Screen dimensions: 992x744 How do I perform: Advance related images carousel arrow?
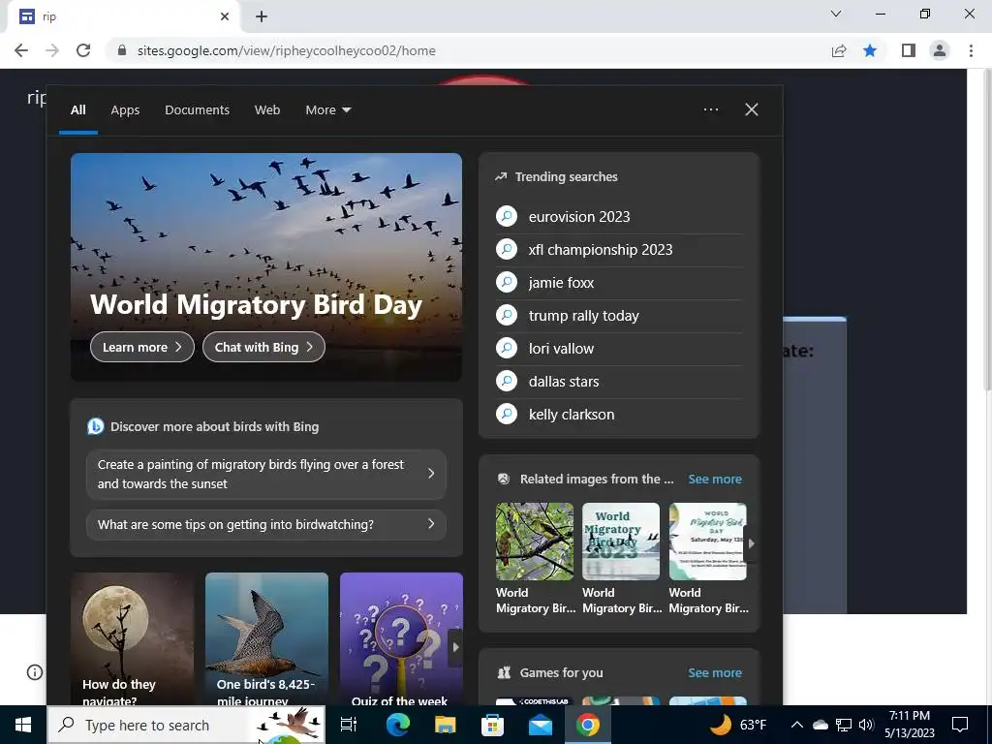(751, 543)
